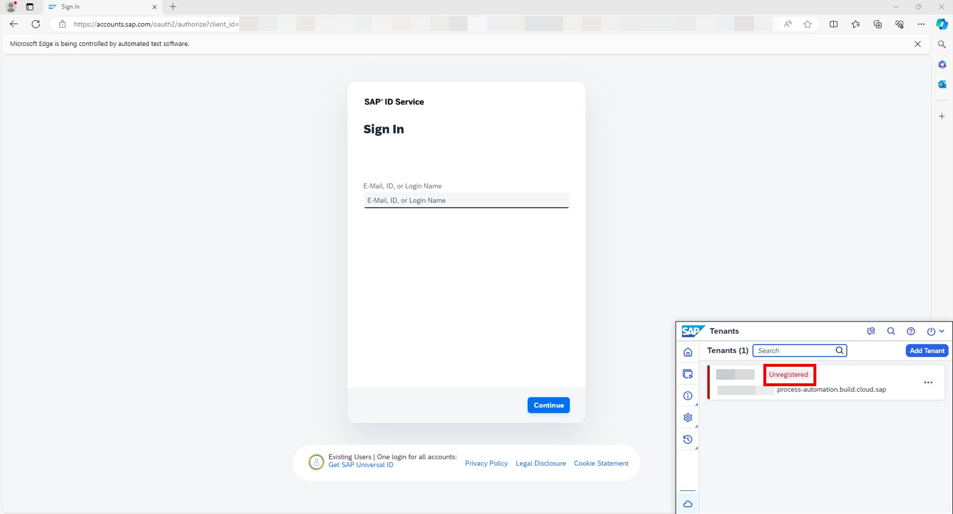This screenshot has width=953, height=514.
Task: Open the tenant row three-dots menu
Action: [928, 383]
